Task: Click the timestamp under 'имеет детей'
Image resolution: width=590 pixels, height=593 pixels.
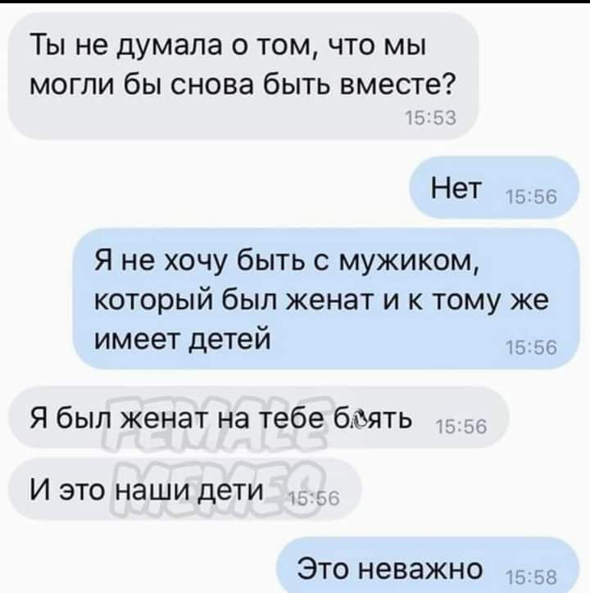Action: tap(531, 348)
